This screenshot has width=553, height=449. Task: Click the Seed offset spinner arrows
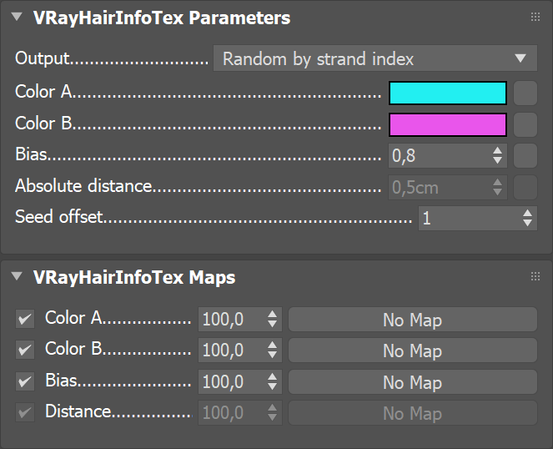(528, 218)
